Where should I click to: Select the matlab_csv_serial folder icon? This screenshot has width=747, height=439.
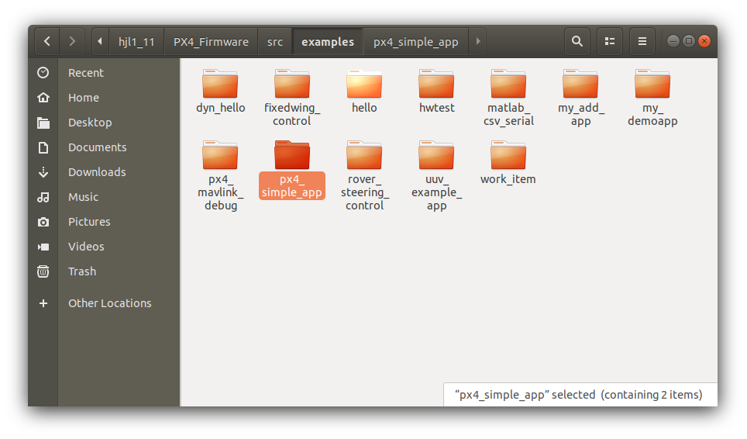tap(508, 84)
